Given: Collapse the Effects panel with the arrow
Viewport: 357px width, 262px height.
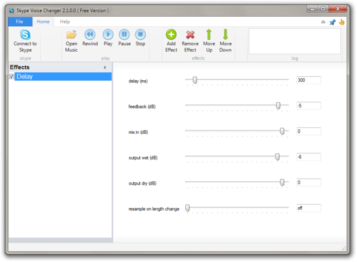Looking at the screenshot, I should tap(105, 67).
